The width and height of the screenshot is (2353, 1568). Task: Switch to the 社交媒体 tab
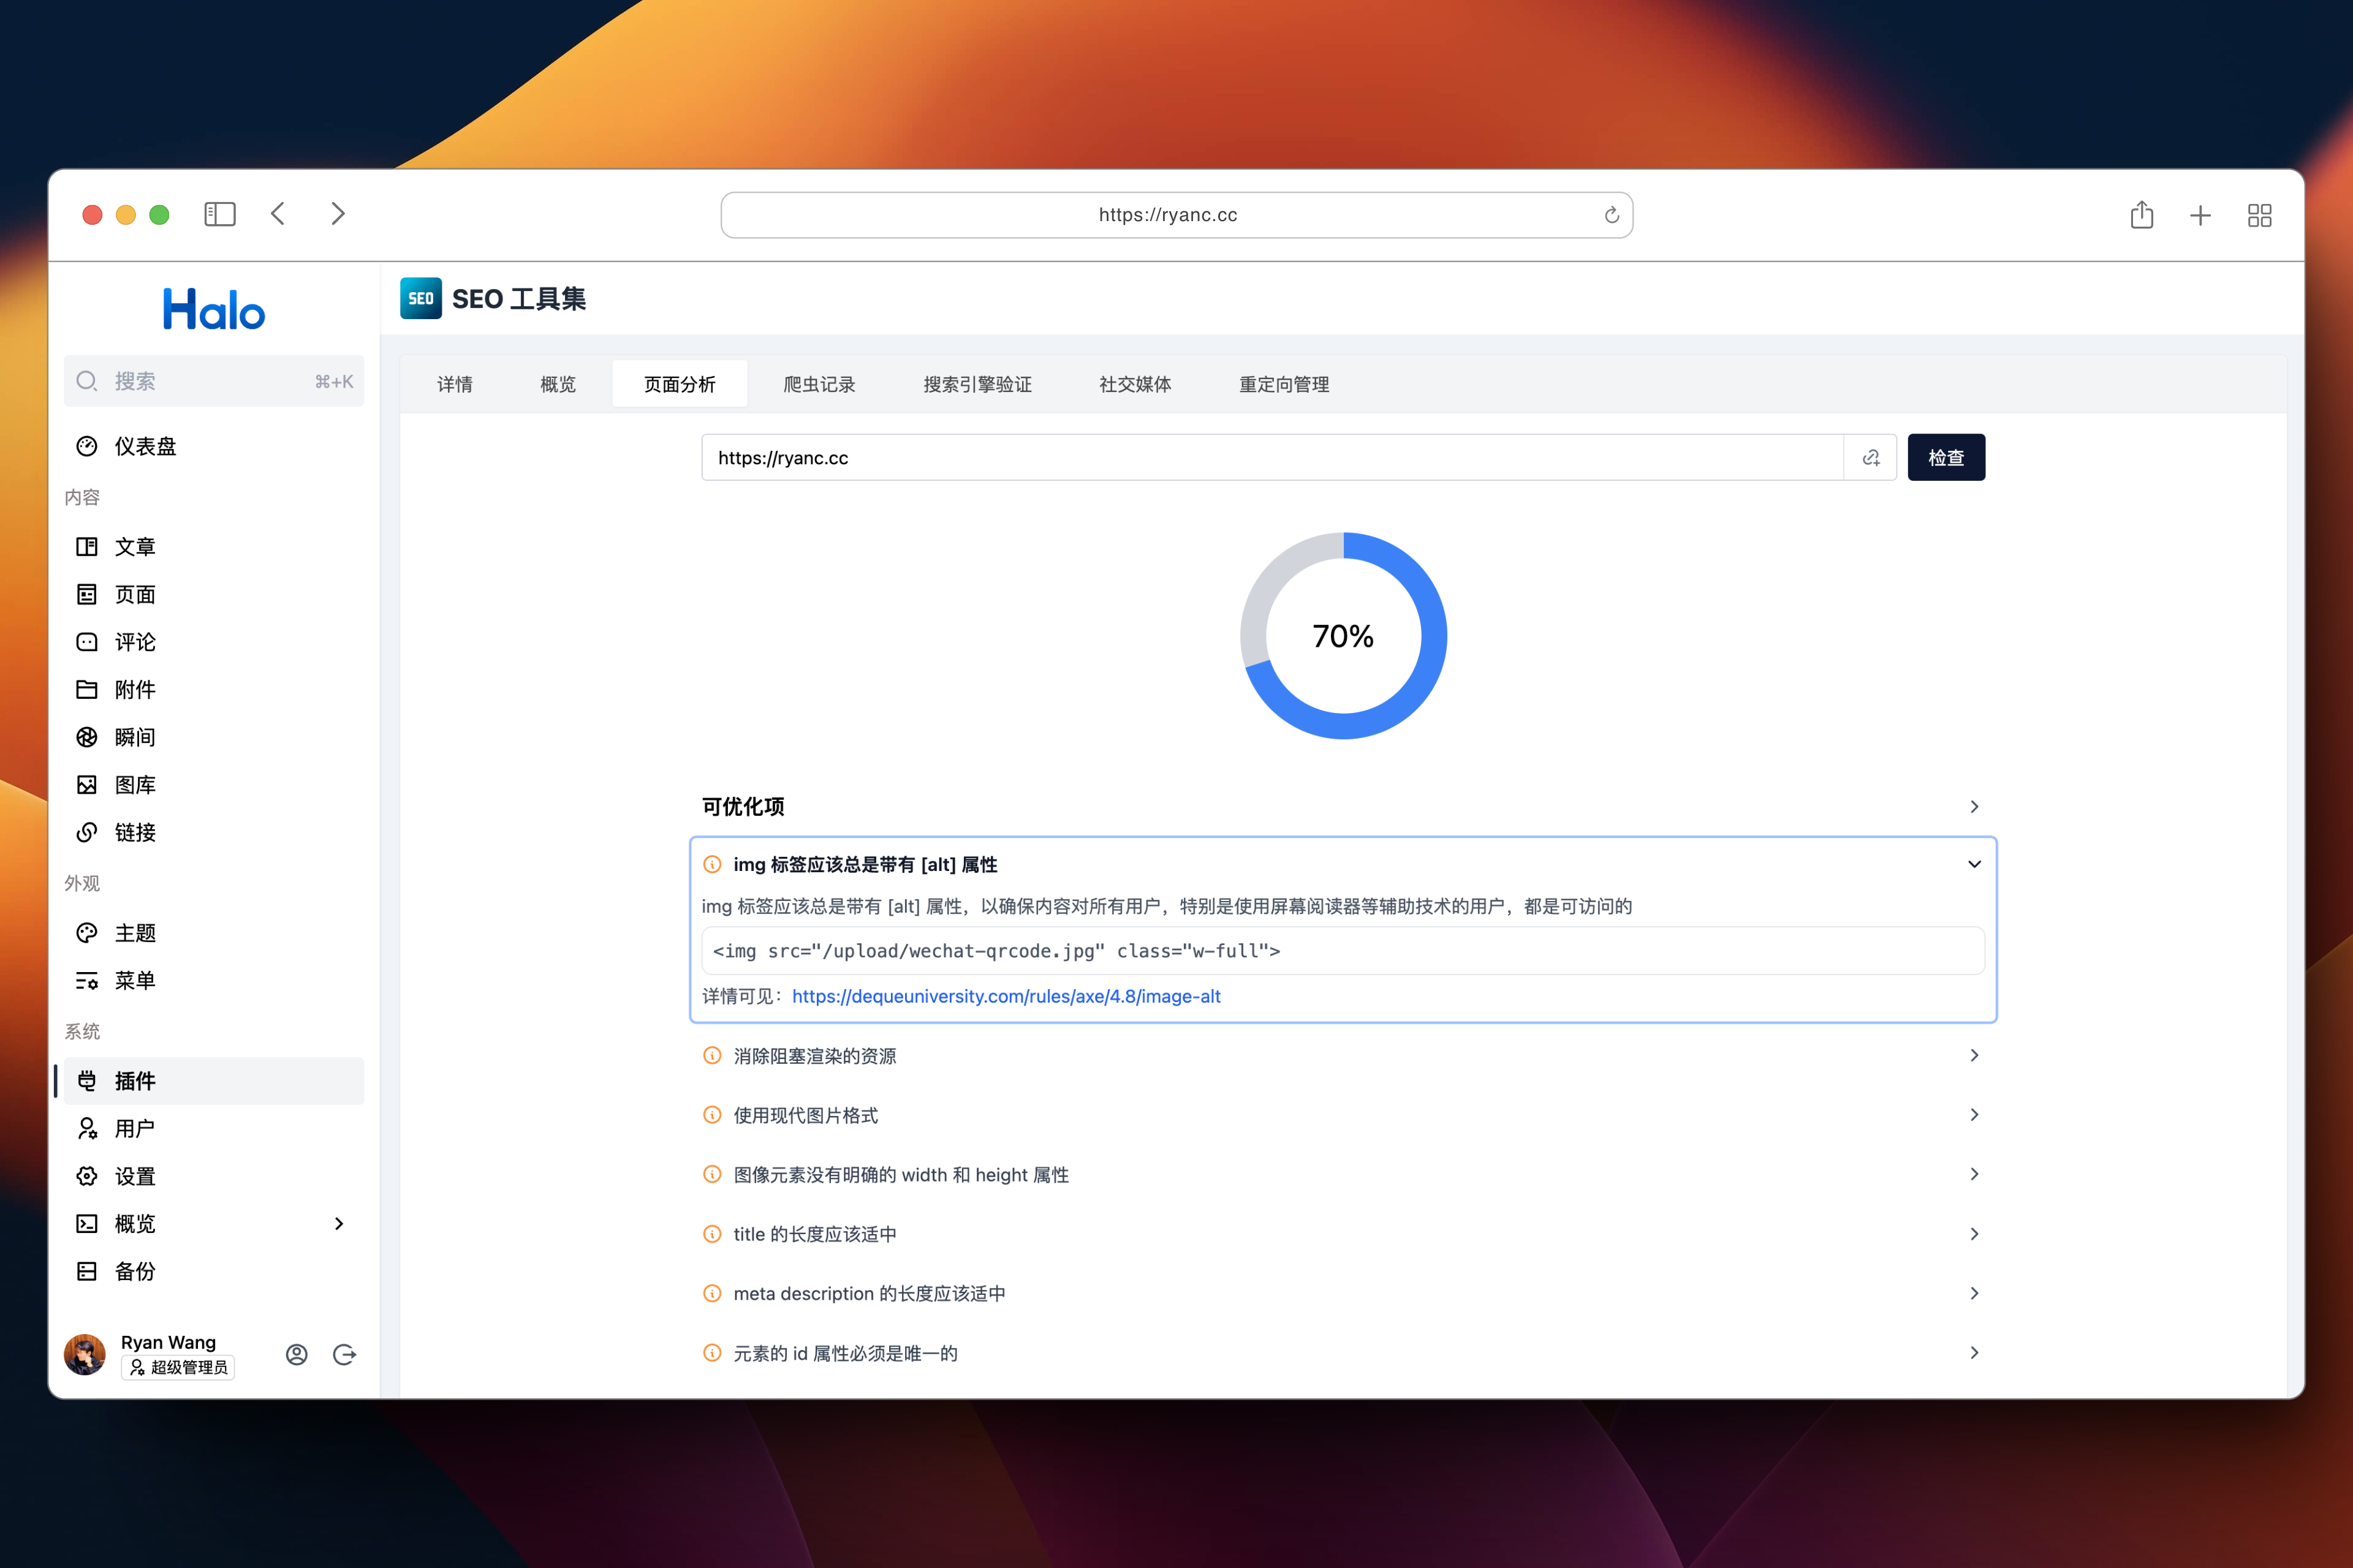pos(1135,384)
